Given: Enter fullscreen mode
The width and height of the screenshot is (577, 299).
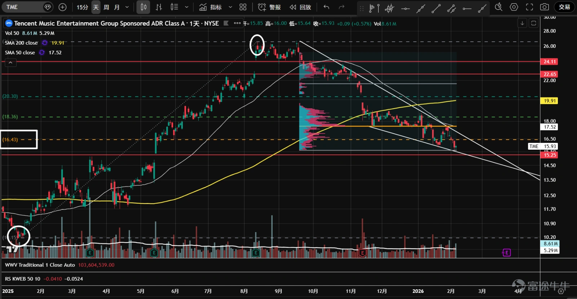Looking at the screenshot, I should pos(529,7).
